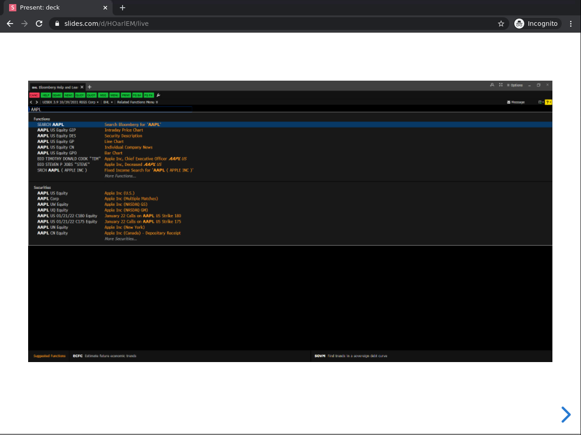Open a new Chrome tab

pyautogui.click(x=123, y=8)
